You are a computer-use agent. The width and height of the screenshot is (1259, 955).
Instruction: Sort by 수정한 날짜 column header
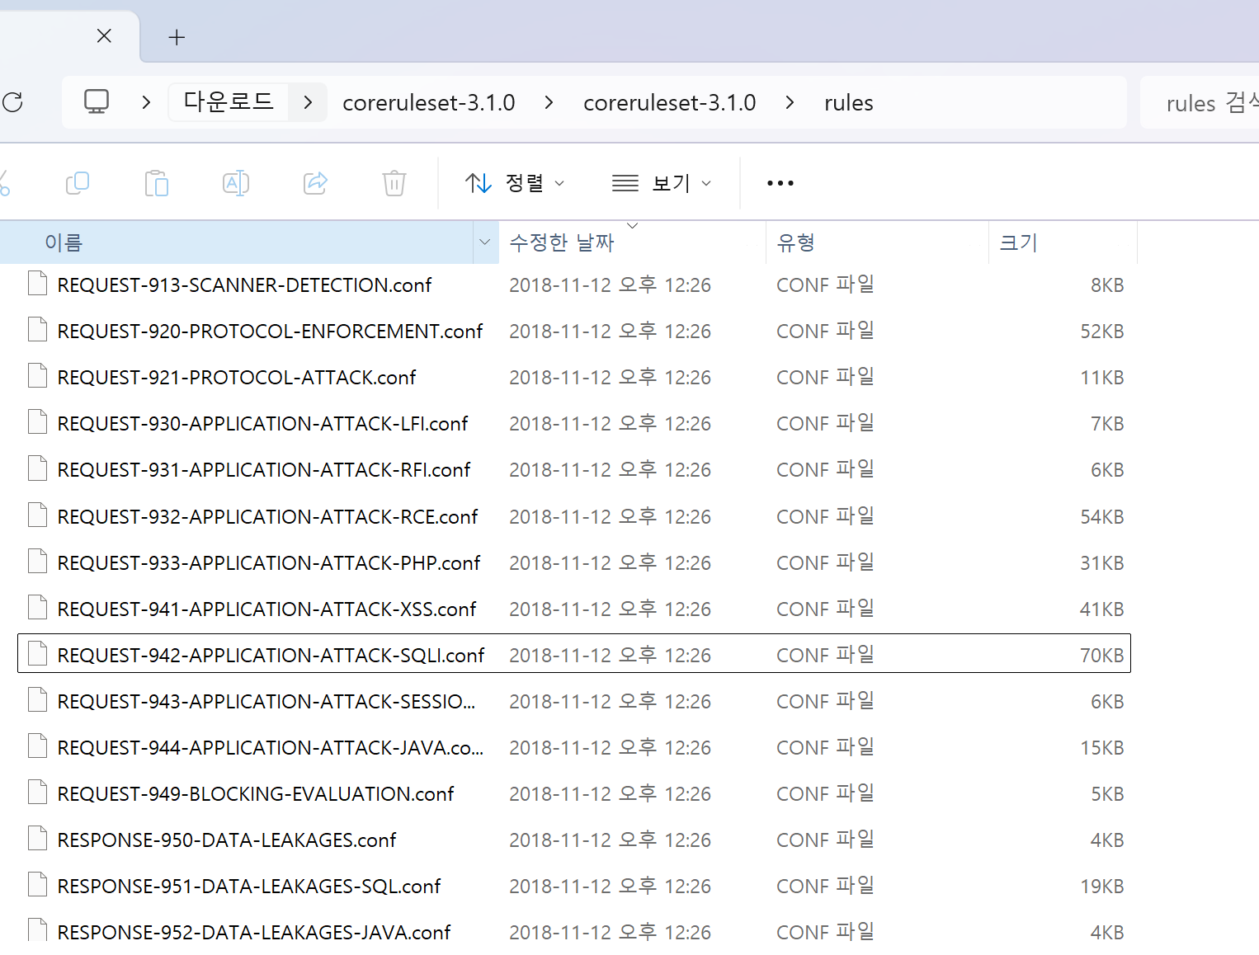point(562,242)
